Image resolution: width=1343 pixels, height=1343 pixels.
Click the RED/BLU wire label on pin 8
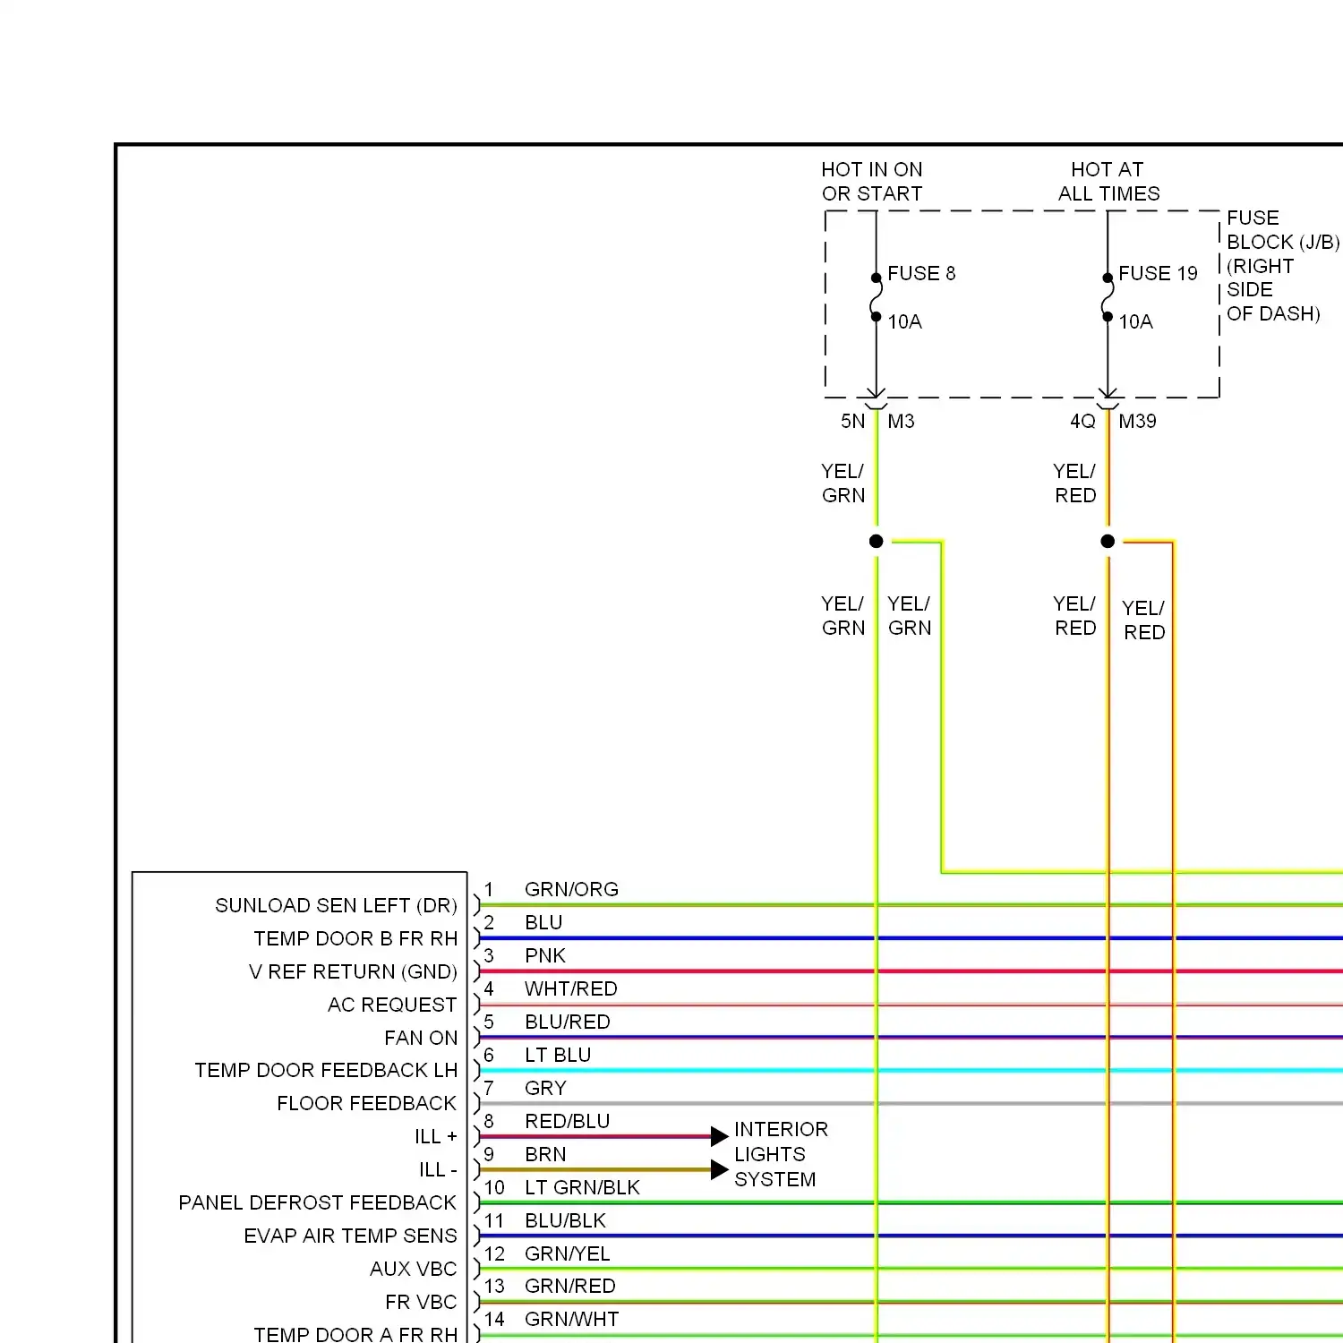568,1121
